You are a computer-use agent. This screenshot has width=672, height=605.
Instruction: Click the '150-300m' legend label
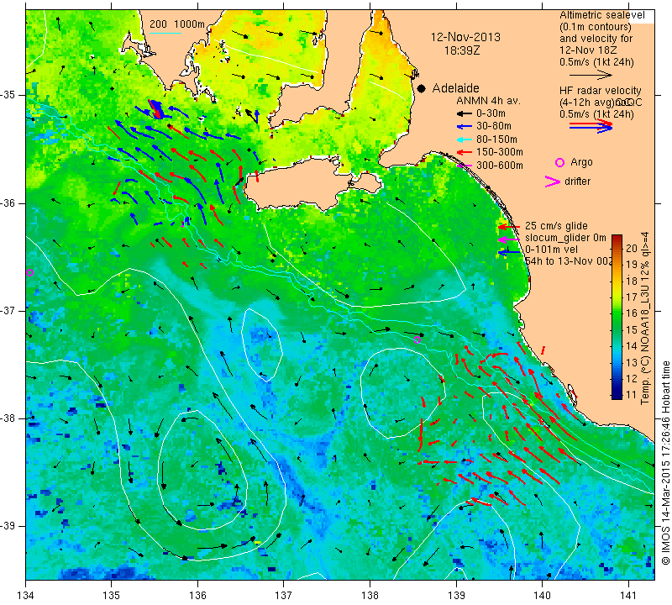point(500,152)
